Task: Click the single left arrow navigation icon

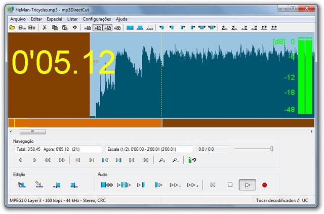Action: coord(20,160)
